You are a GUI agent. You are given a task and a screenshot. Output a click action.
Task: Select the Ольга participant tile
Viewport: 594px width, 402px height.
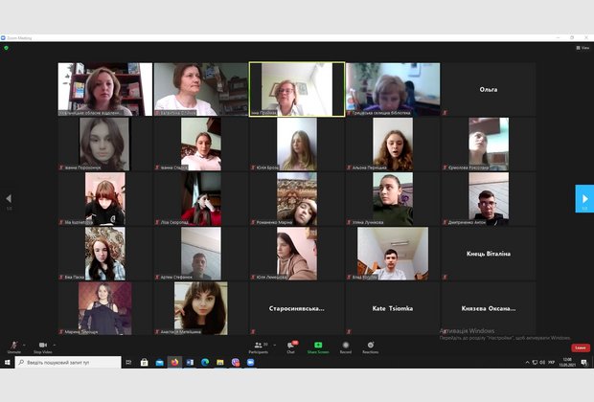pos(489,89)
